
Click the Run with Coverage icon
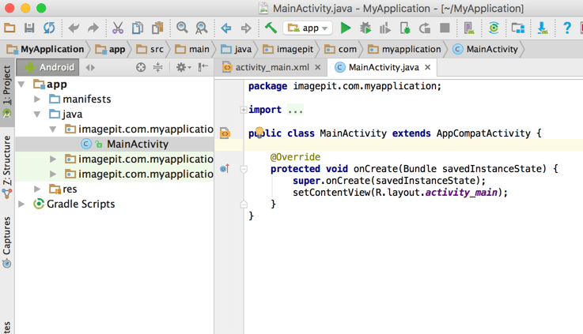(384, 28)
